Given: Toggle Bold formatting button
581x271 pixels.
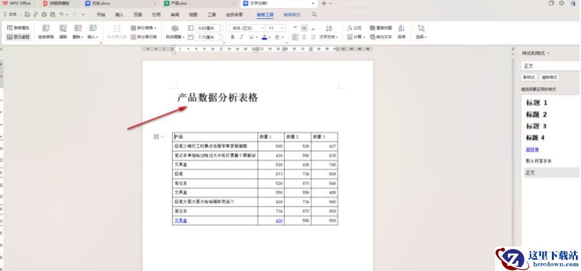Looking at the screenshot, I should (x=233, y=37).
